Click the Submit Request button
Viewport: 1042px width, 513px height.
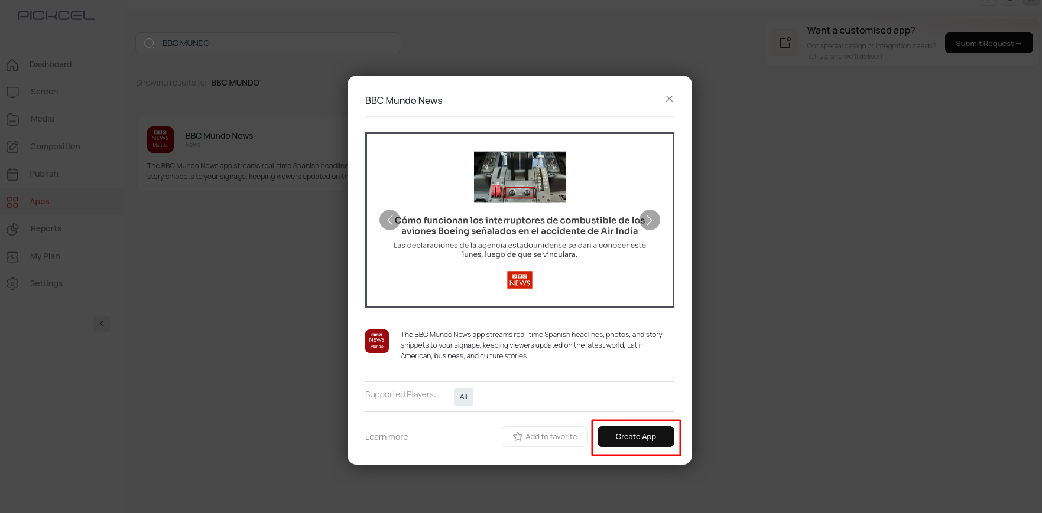pyautogui.click(x=989, y=43)
